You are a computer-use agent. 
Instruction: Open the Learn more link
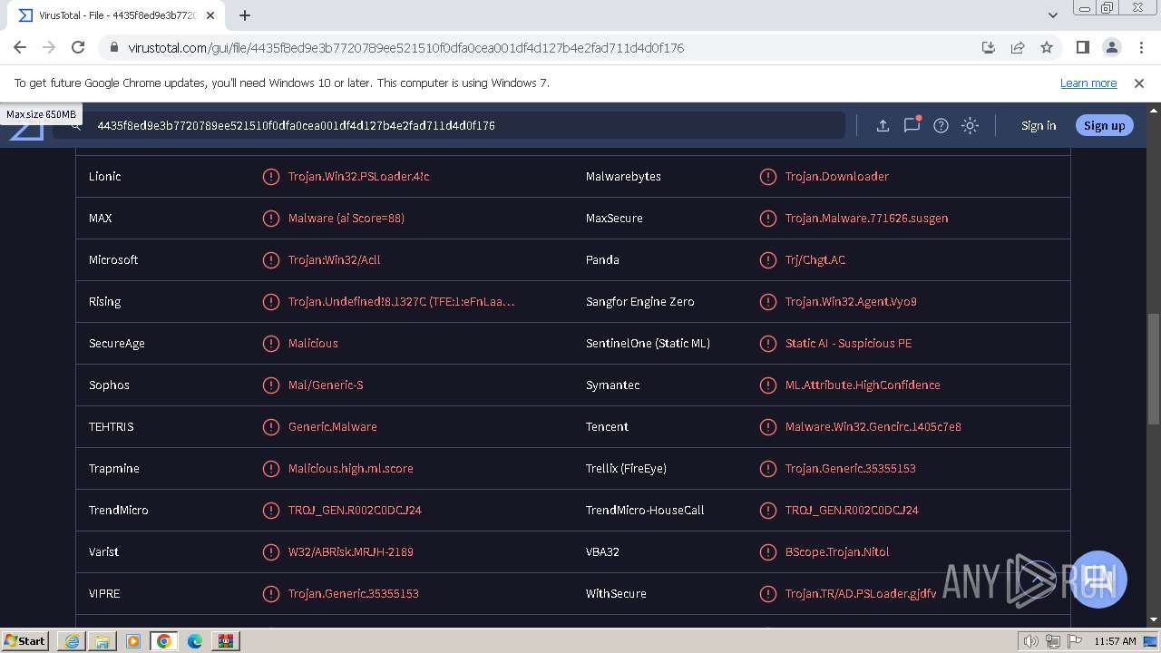(x=1088, y=83)
